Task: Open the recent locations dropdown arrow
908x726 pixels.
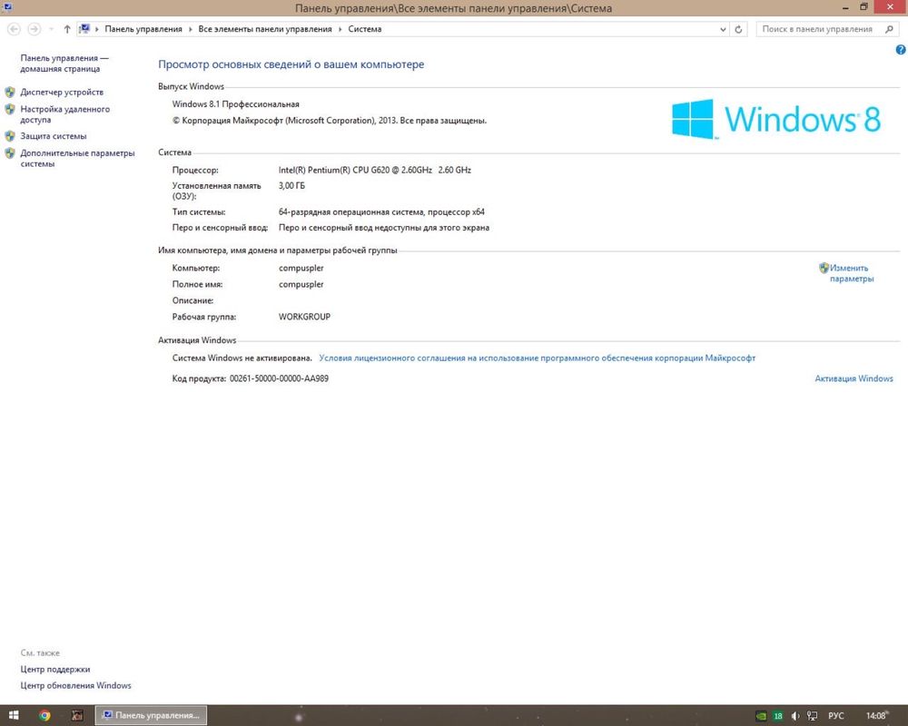Action: click(51, 29)
